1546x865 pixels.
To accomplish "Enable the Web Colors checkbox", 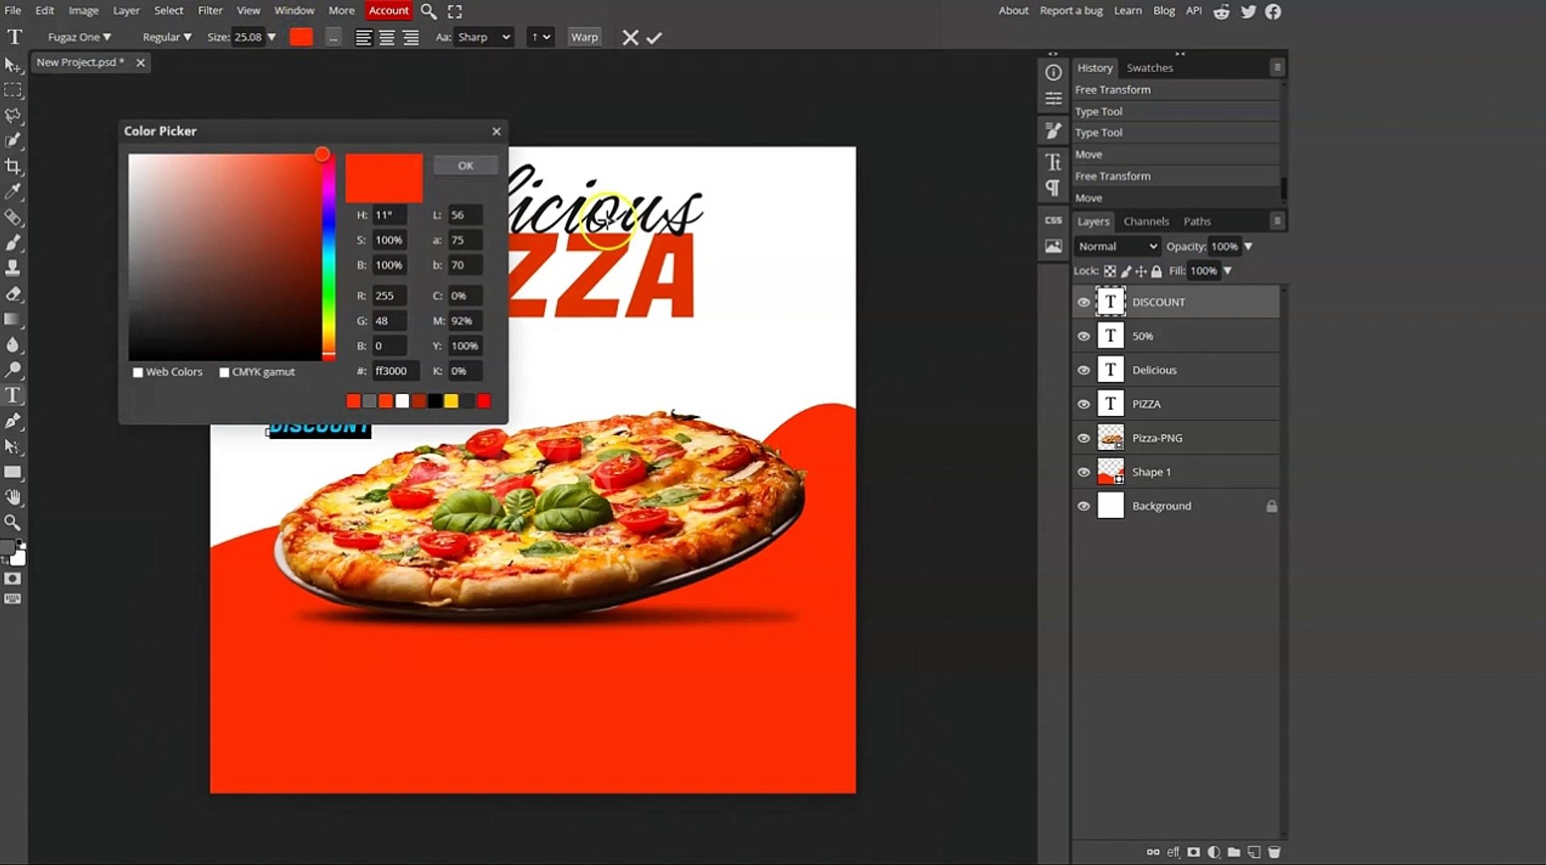I will click(x=138, y=372).
